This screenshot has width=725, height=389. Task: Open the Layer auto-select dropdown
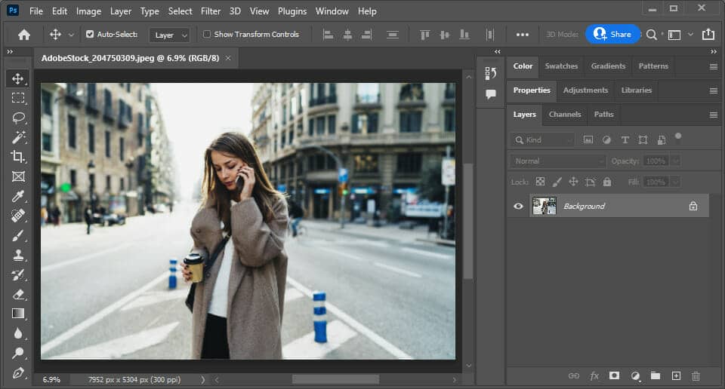click(169, 35)
